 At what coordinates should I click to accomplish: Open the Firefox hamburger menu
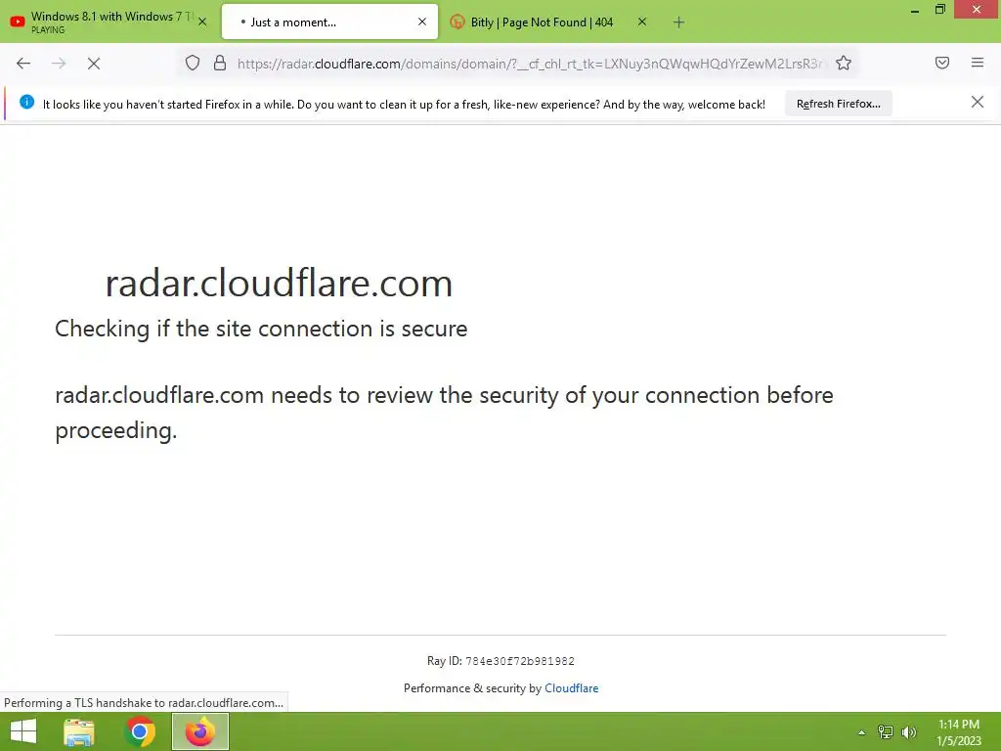pos(978,63)
